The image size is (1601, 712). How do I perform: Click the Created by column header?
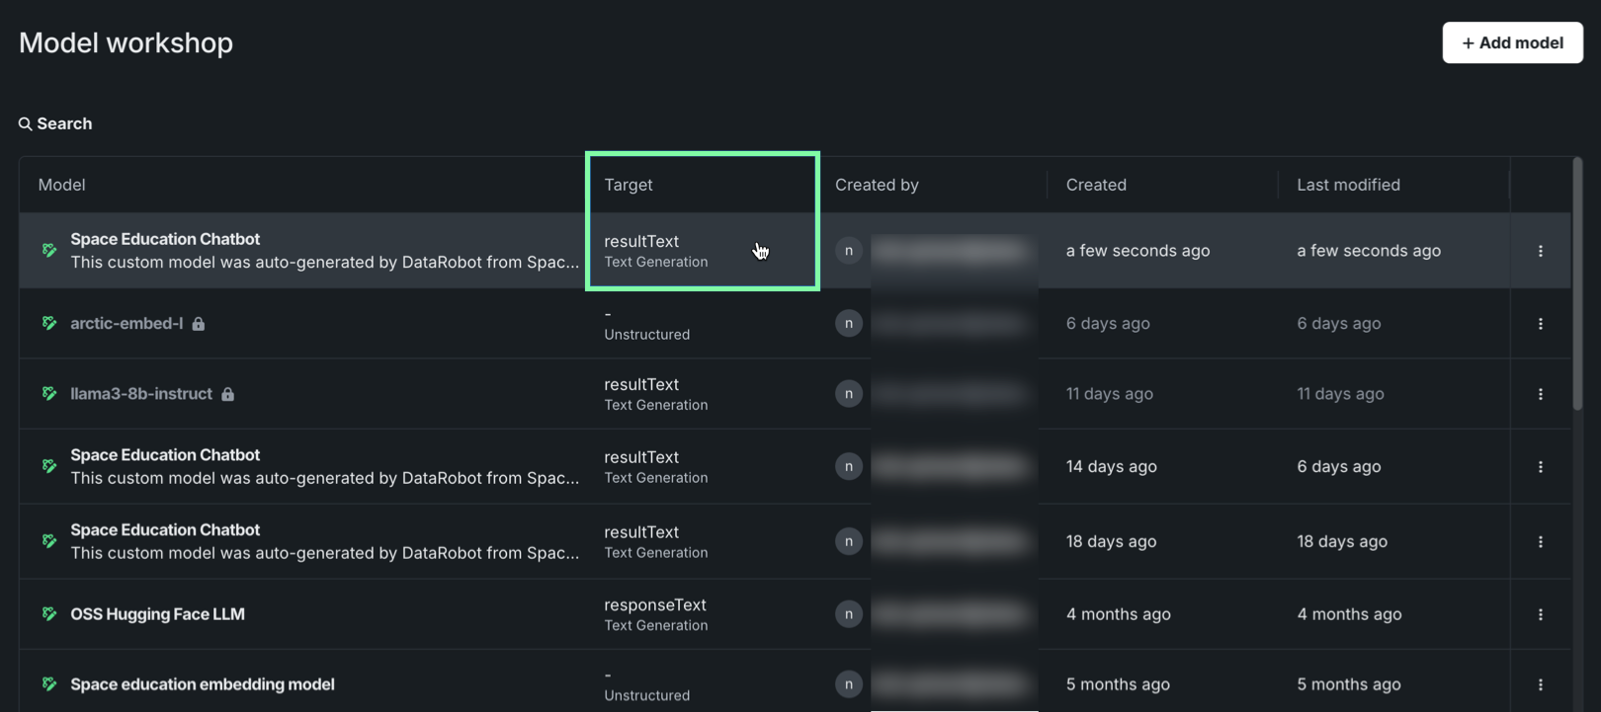tap(877, 185)
